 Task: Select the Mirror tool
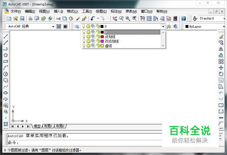click(x=221, y=49)
